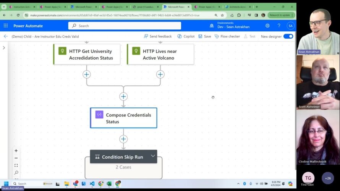Select HTTP Lives near Active Volcano action

click(x=160, y=54)
